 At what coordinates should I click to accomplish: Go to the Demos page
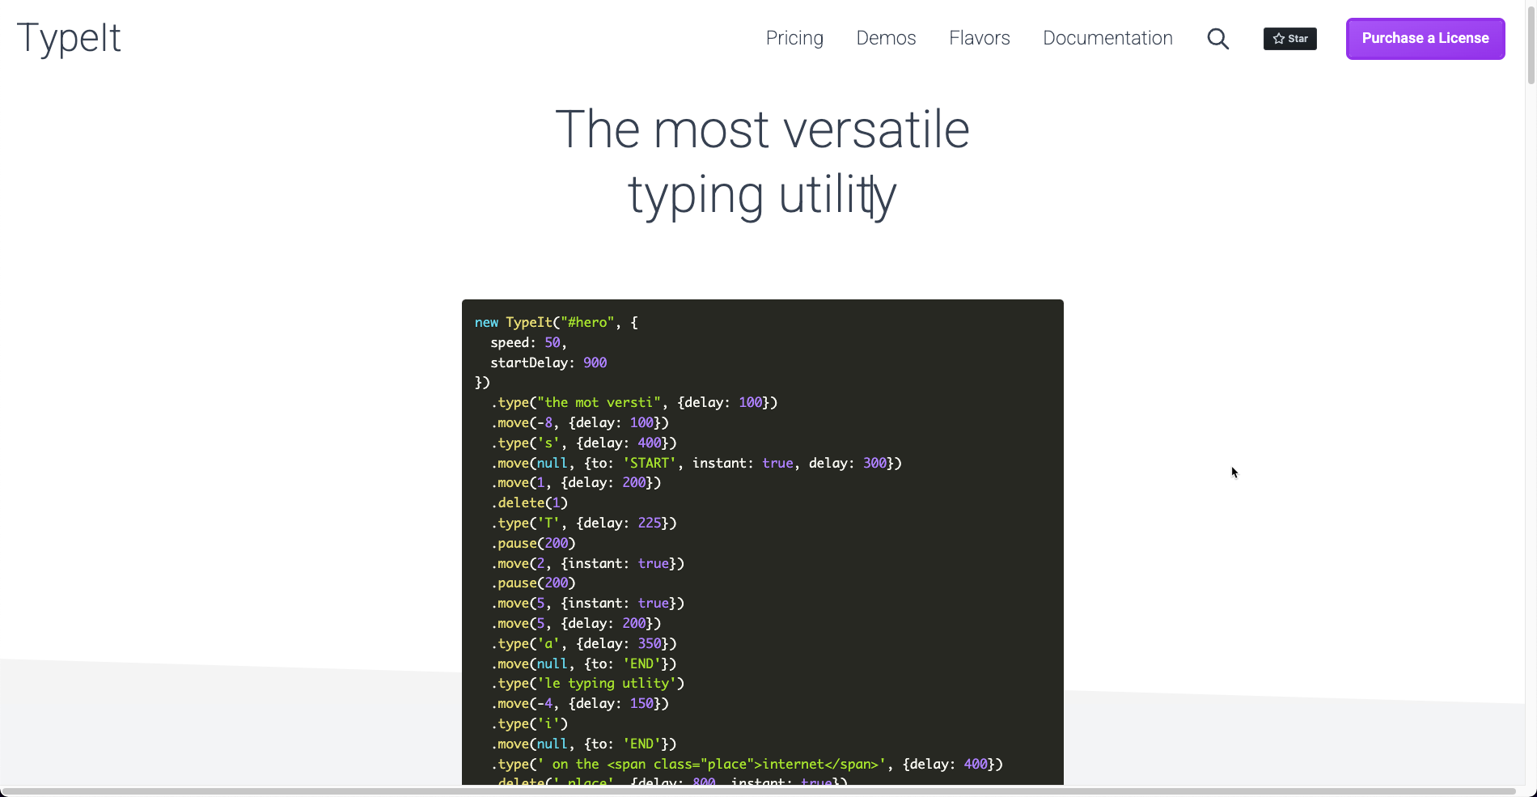tap(886, 38)
